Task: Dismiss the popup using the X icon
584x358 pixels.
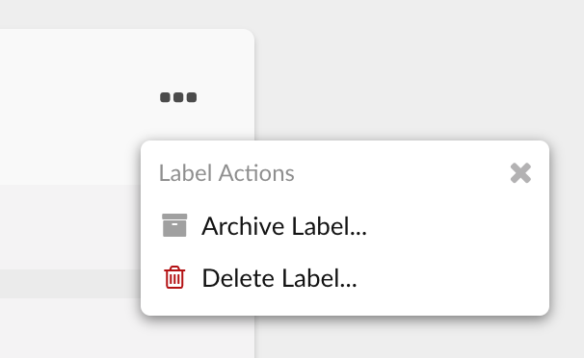Action: tap(520, 173)
